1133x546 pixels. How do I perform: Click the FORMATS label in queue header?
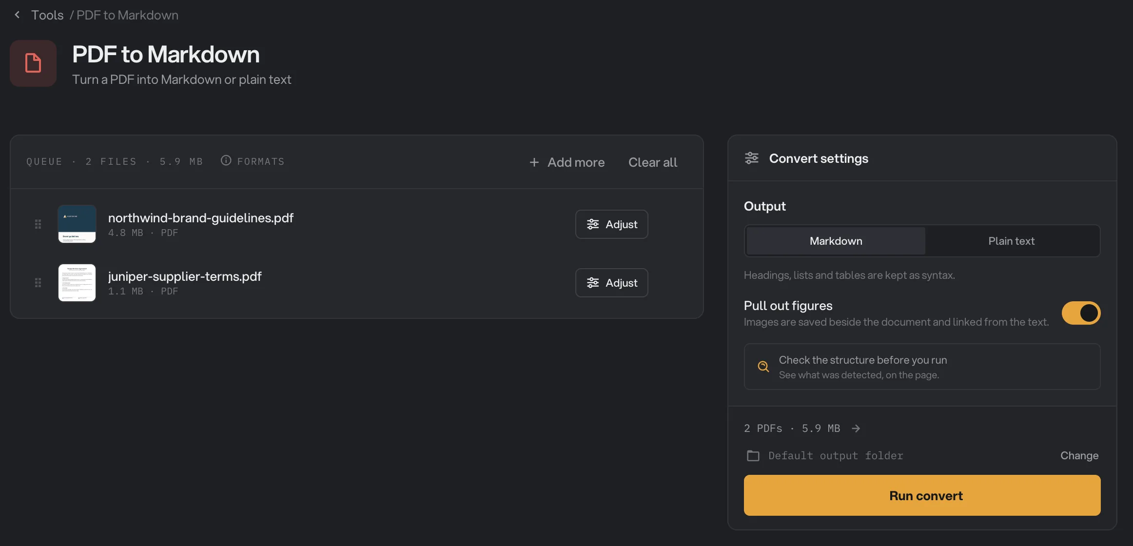click(261, 161)
